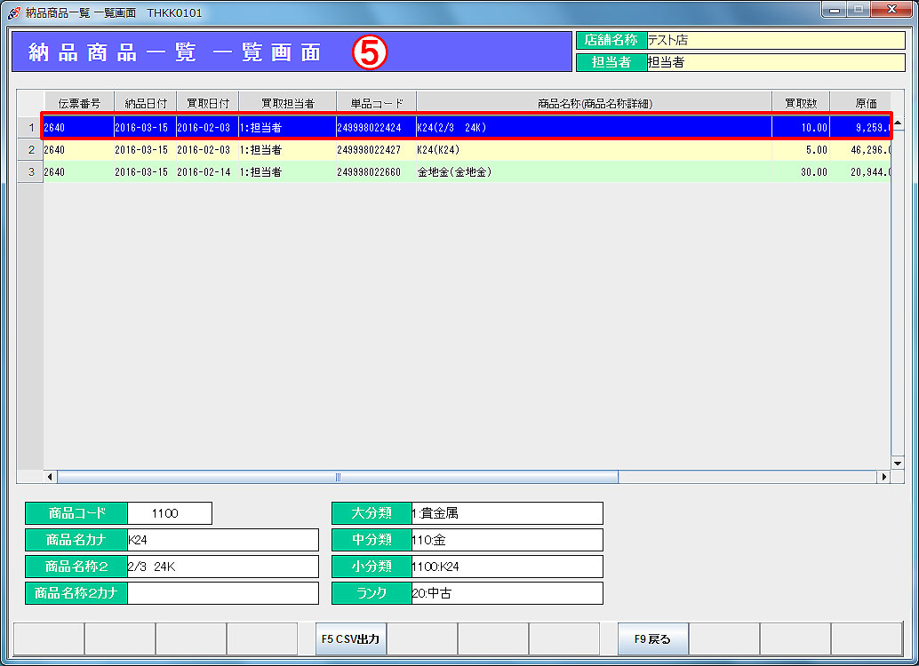Click the vertical scrollbar up arrow
This screenshot has width=919, height=666.
pos(898,124)
